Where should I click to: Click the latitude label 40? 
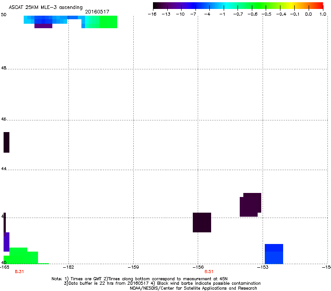click(4, 262)
